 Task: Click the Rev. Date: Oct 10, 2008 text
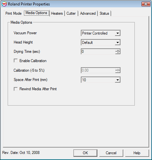tap(21, 153)
